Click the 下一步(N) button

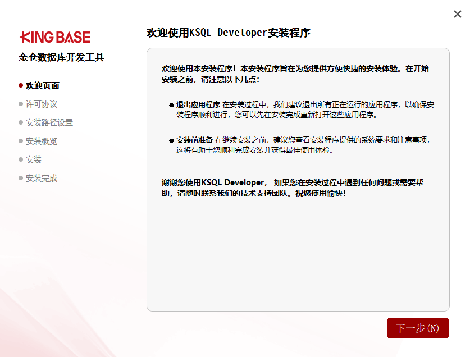click(418, 328)
